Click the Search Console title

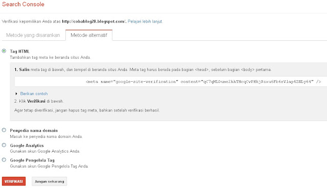click(x=23, y=4)
